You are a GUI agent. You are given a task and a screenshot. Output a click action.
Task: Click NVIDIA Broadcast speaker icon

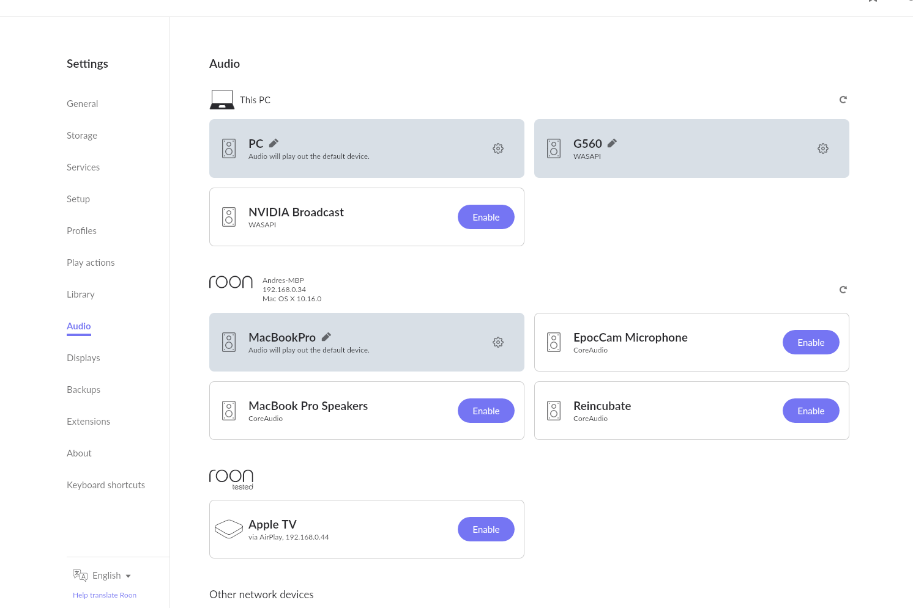pos(229,217)
